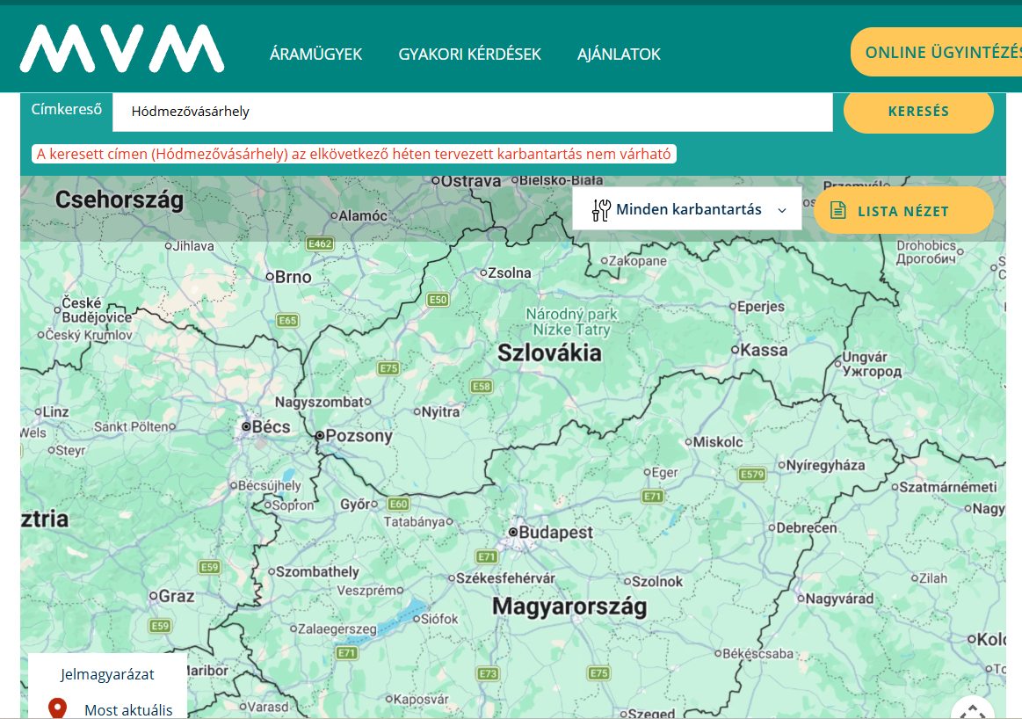Click the Nyíregyháza city label
The width and height of the screenshot is (1022, 719).
coord(825,466)
